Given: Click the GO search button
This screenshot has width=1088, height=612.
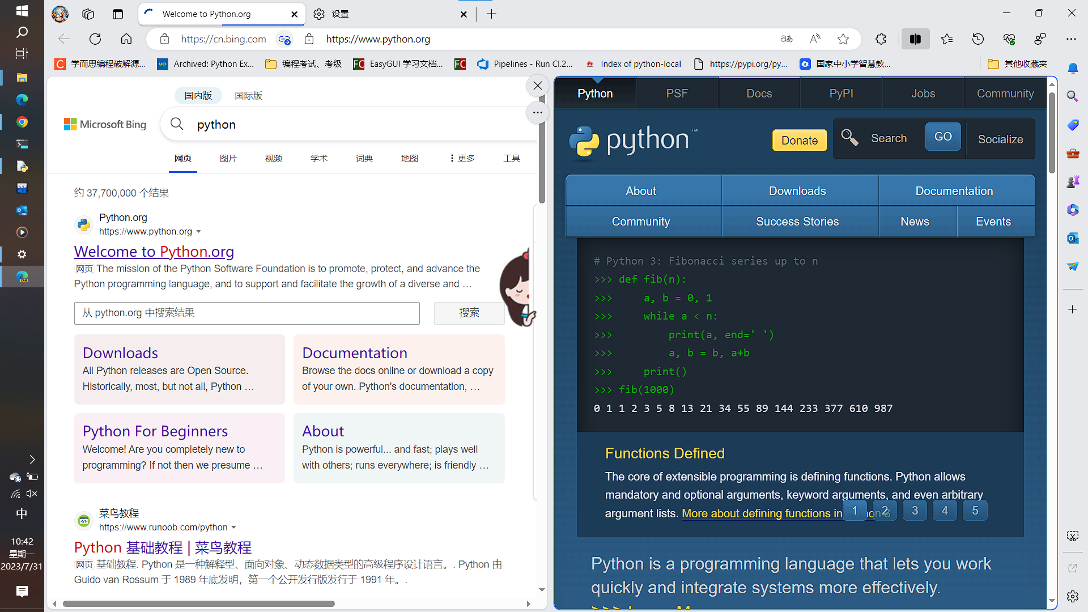Looking at the screenshot, I should click(x=943, y=137).
